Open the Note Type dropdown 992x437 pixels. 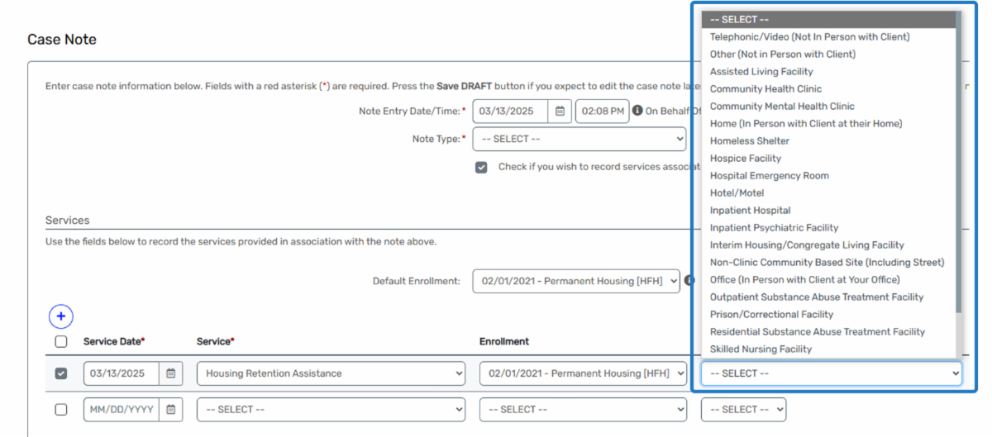[x=579, y=139]
